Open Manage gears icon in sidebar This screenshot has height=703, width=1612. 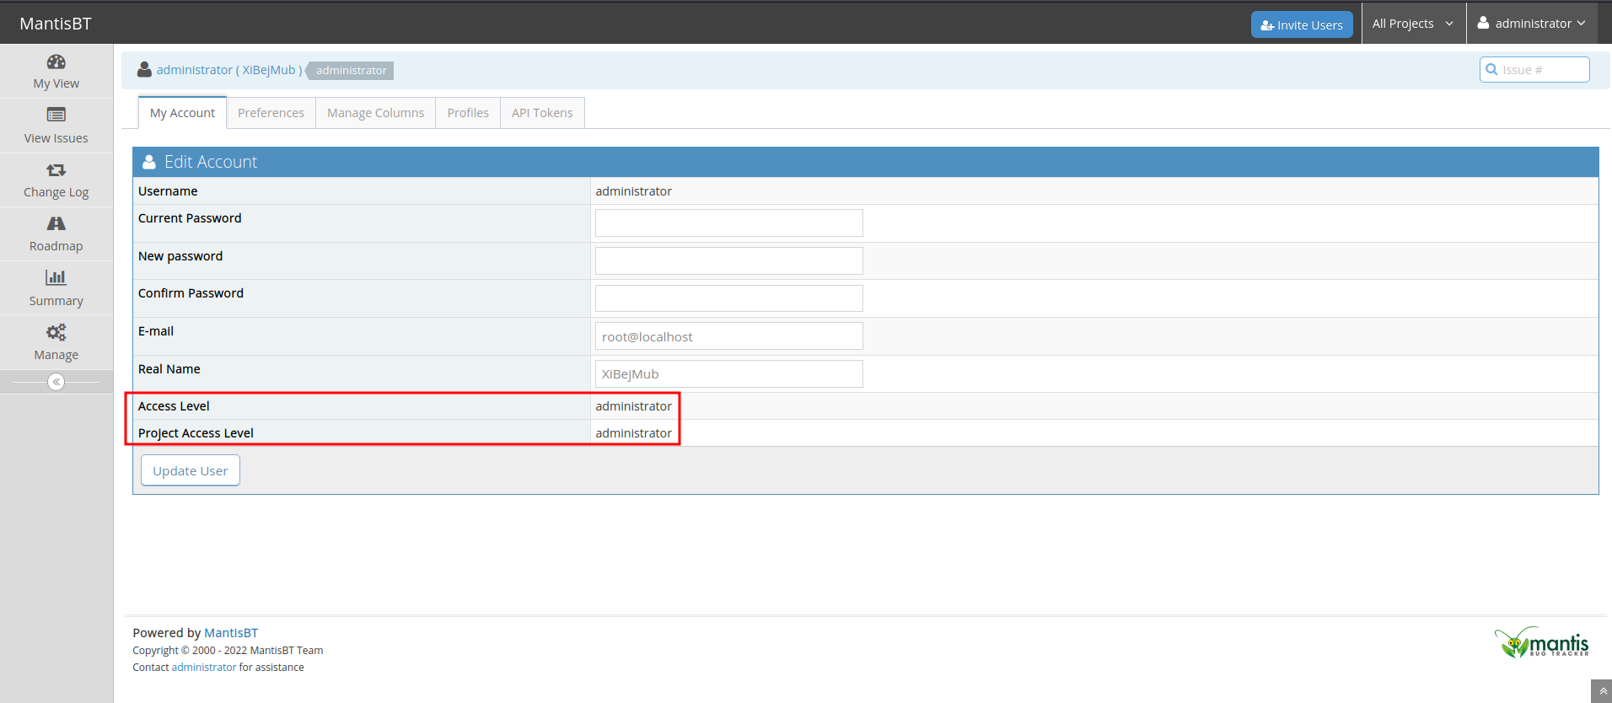coord(56,332)
